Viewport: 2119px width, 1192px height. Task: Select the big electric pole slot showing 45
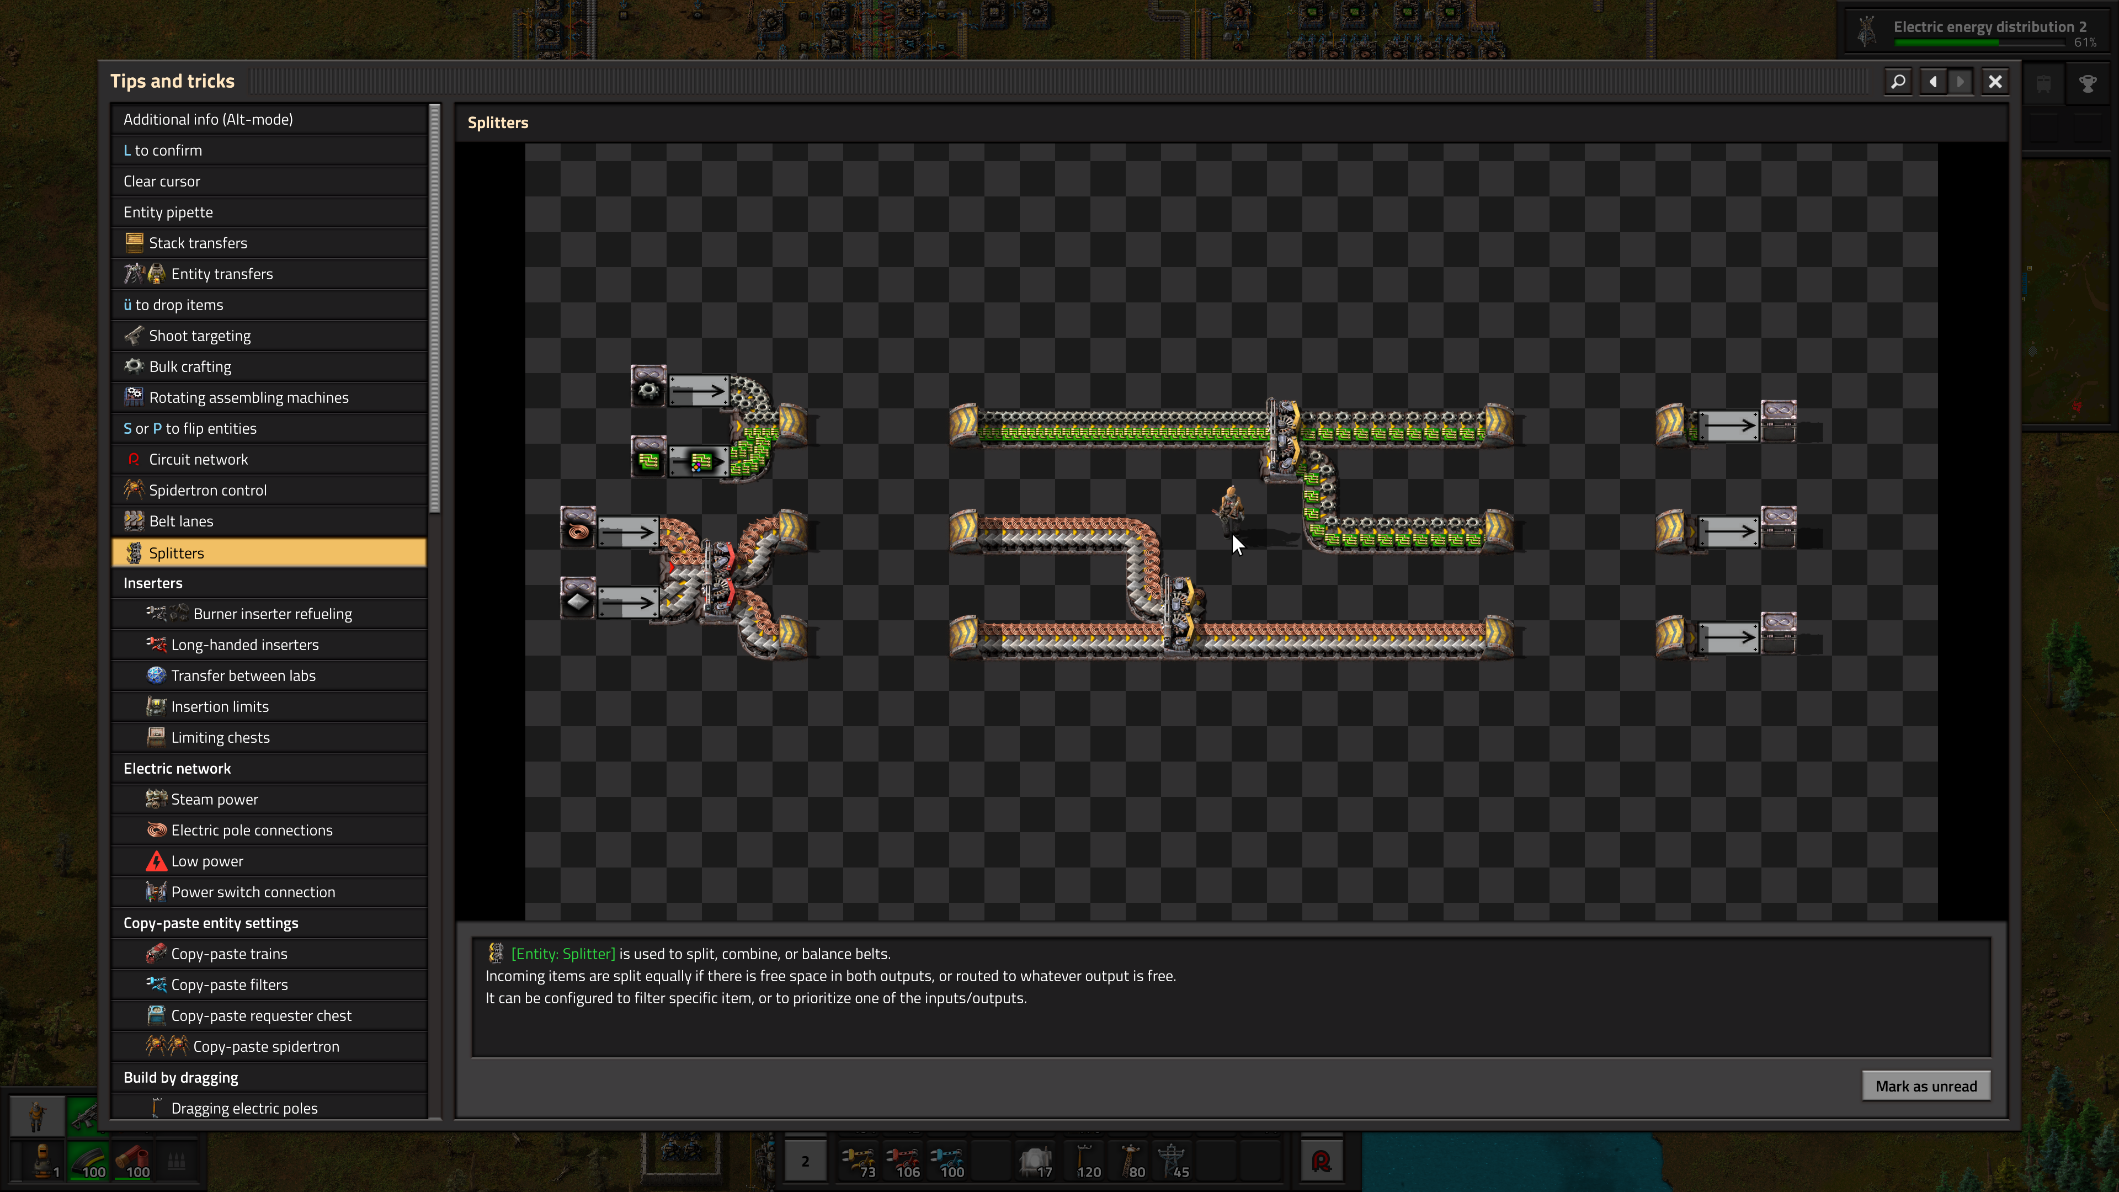pyautogui.click(x=1172, y=1161)
